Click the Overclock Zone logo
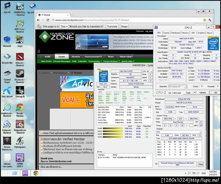 57,37
